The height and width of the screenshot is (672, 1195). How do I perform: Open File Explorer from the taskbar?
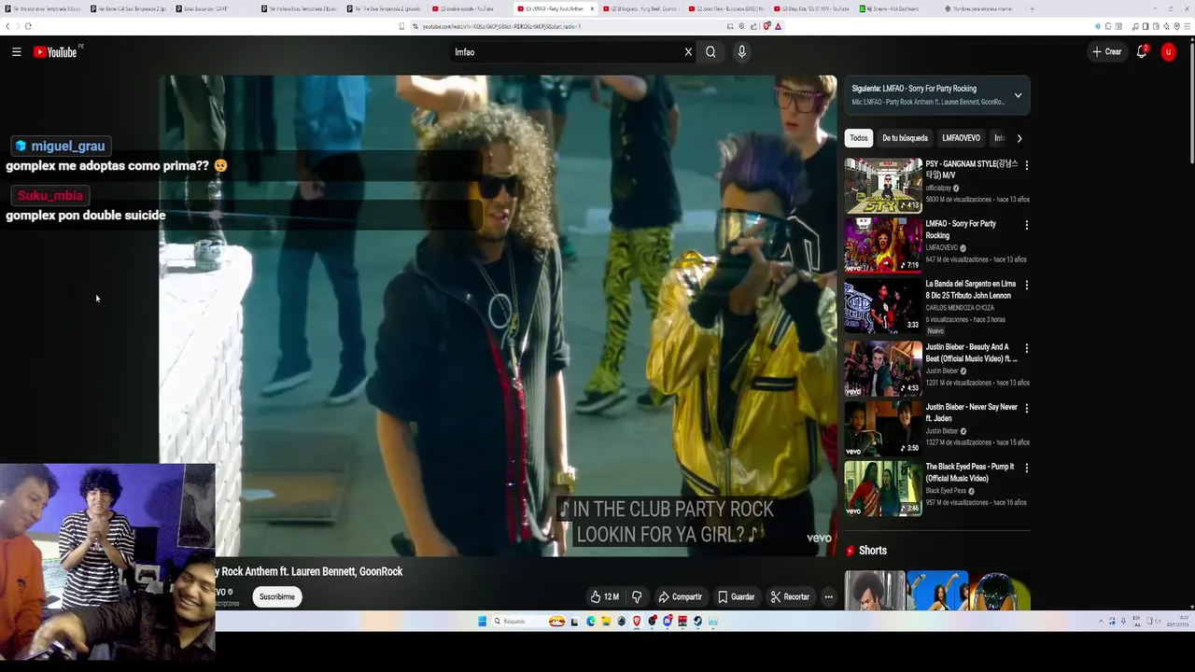coord(606,622)
